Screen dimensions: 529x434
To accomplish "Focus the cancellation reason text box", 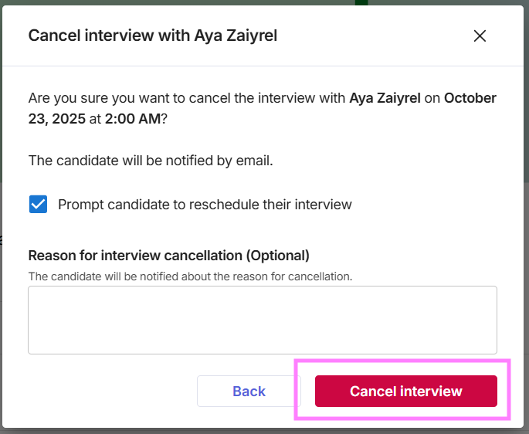I will [262, 320].
